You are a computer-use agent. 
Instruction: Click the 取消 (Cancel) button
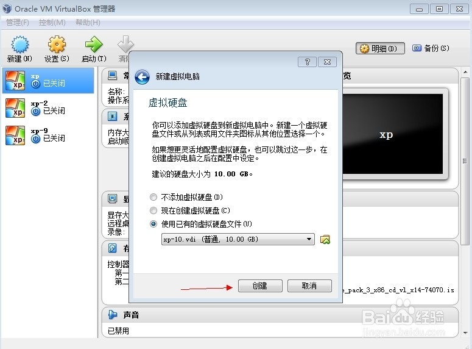(x=309, y=286)
